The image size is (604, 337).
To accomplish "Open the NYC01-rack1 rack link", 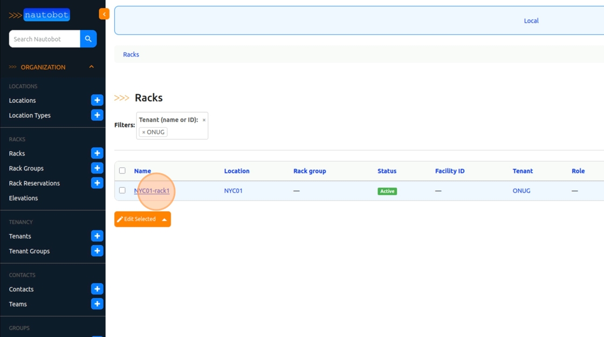I will point(152,191).
